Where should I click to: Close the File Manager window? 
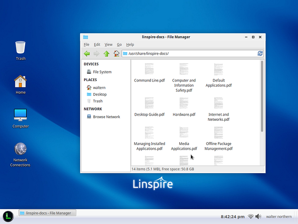pos(260,37)
